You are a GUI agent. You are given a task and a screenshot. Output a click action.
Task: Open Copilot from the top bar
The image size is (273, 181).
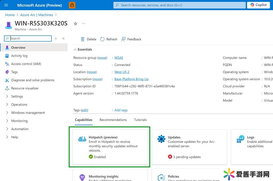[x=258, y=5]
